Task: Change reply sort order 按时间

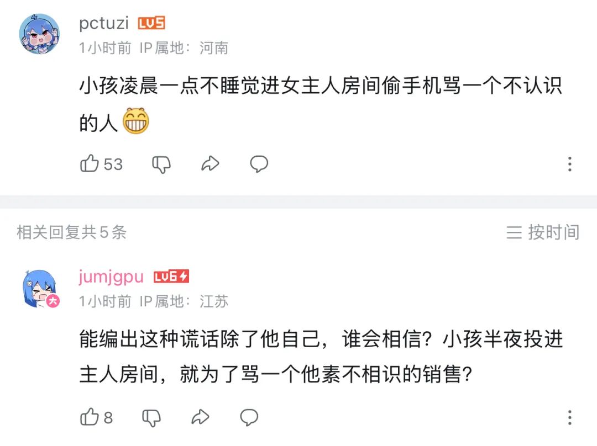Action: click(543, 232)
